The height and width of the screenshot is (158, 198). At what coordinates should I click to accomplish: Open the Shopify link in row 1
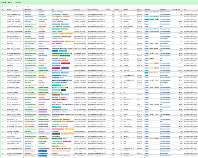pyautogui.click(x=191, y=12)
